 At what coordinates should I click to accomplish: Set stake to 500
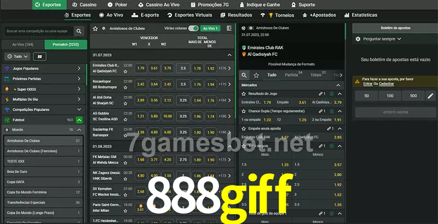pyautogui.click(x=413, y=96)
